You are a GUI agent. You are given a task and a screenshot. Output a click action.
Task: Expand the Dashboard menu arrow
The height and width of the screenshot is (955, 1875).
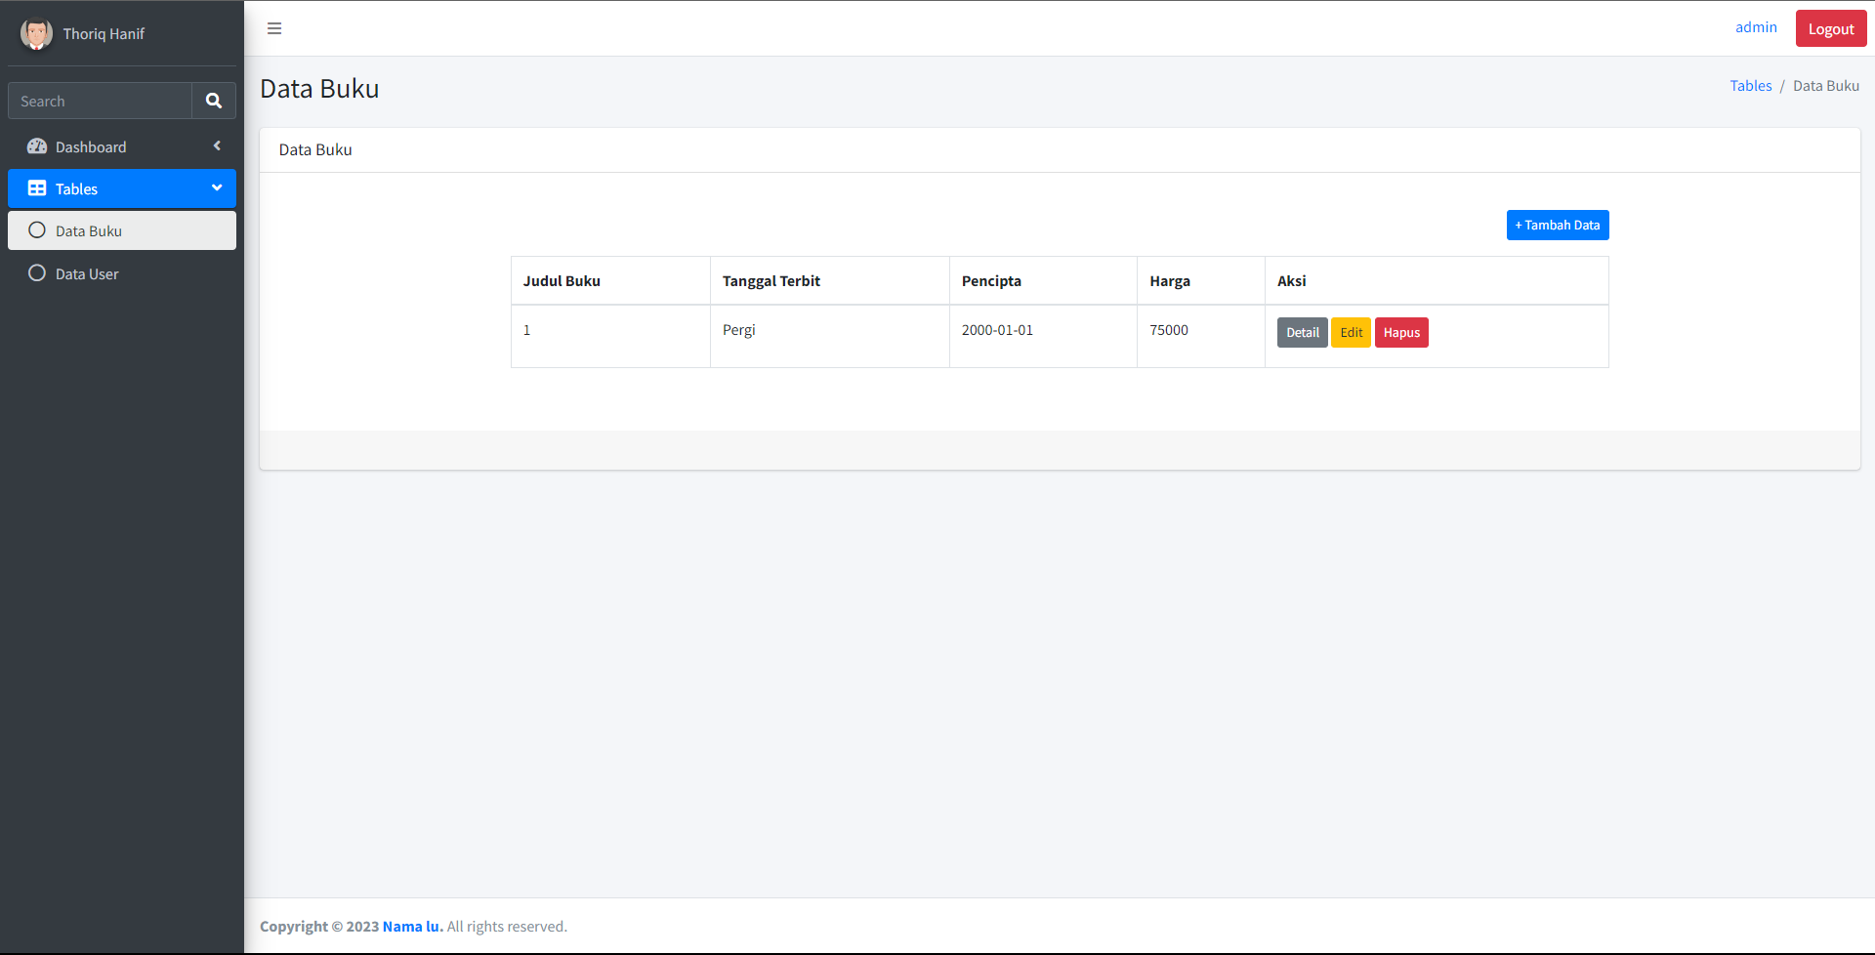[217, 146]
